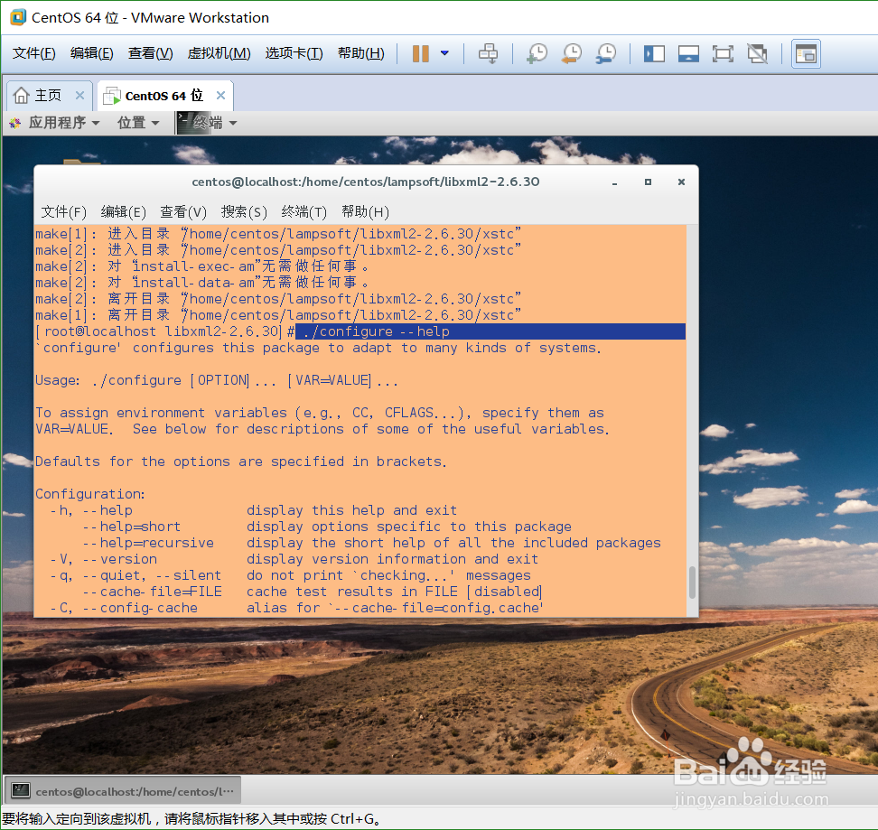Screen dimensions: 878x830
Task: Click the VMware Workstation title bar icon
Action: pos(18,17)
